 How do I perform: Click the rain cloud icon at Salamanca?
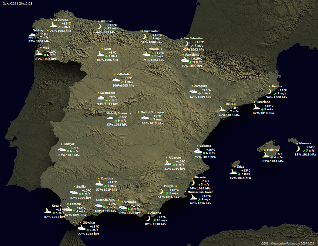point(101,99)
